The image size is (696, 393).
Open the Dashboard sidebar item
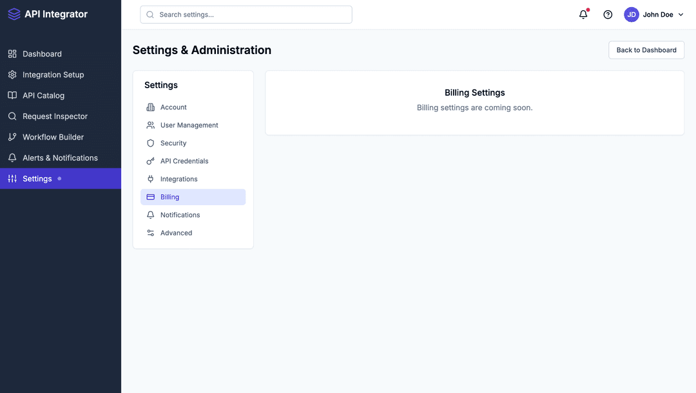[x=43, y=54]
